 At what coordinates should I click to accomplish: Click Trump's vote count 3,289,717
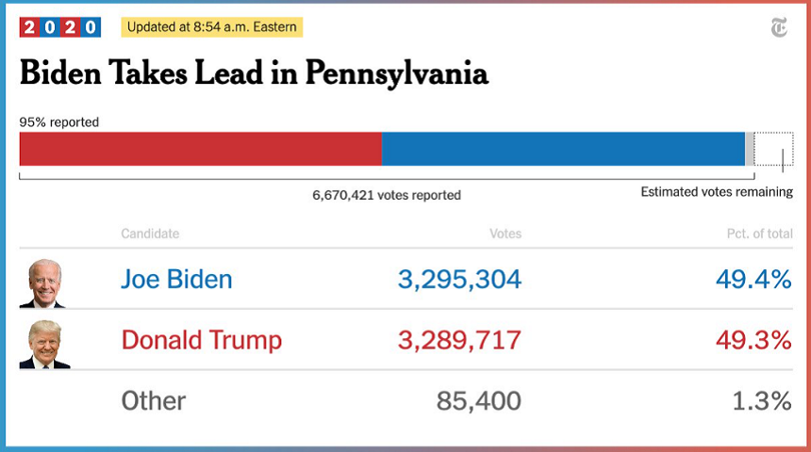click(459, 340)
